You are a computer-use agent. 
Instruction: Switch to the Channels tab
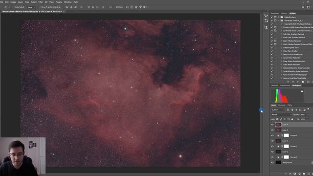click(x=282, y=105)
